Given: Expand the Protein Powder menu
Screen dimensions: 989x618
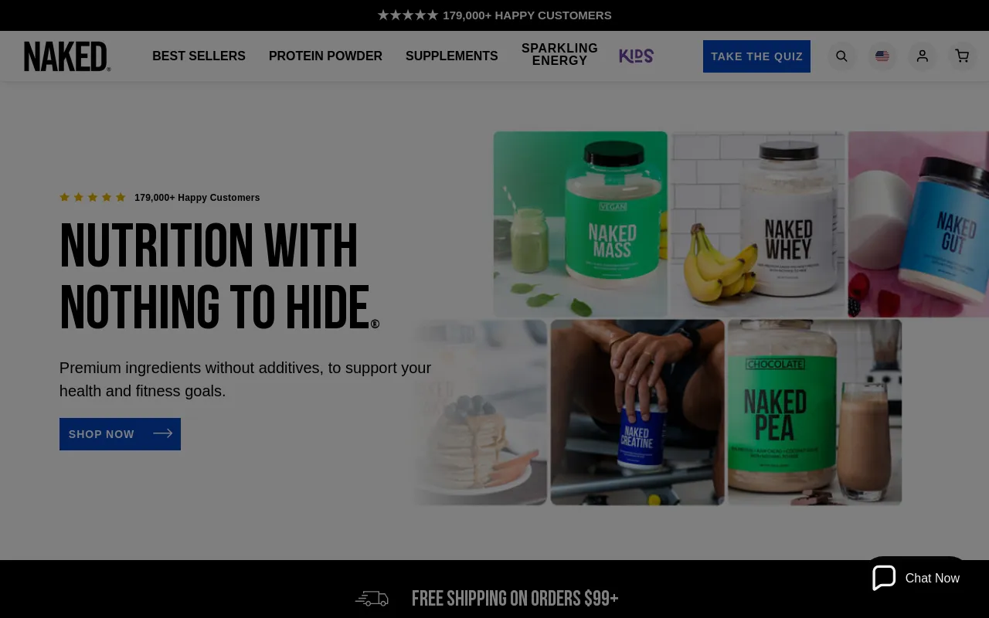Looking at the screenshot, I should click(x=325, y=56).
